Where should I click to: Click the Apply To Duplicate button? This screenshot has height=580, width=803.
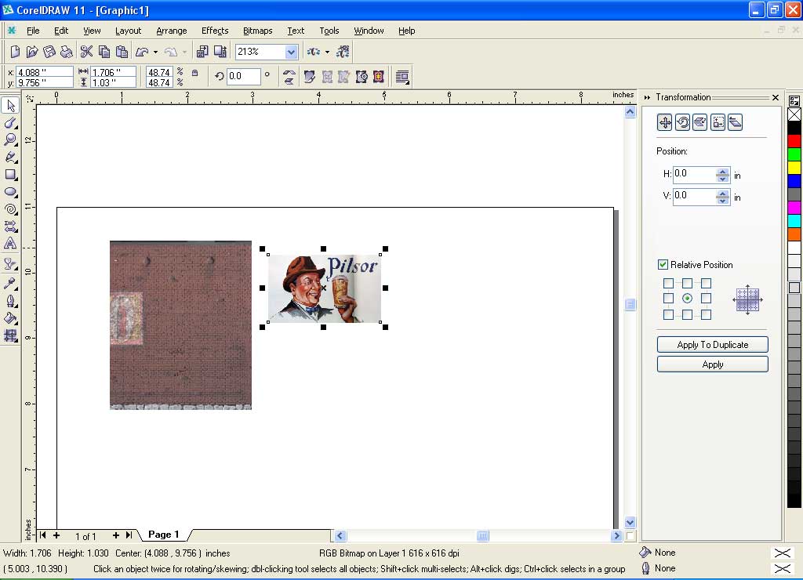coord(712,345)
